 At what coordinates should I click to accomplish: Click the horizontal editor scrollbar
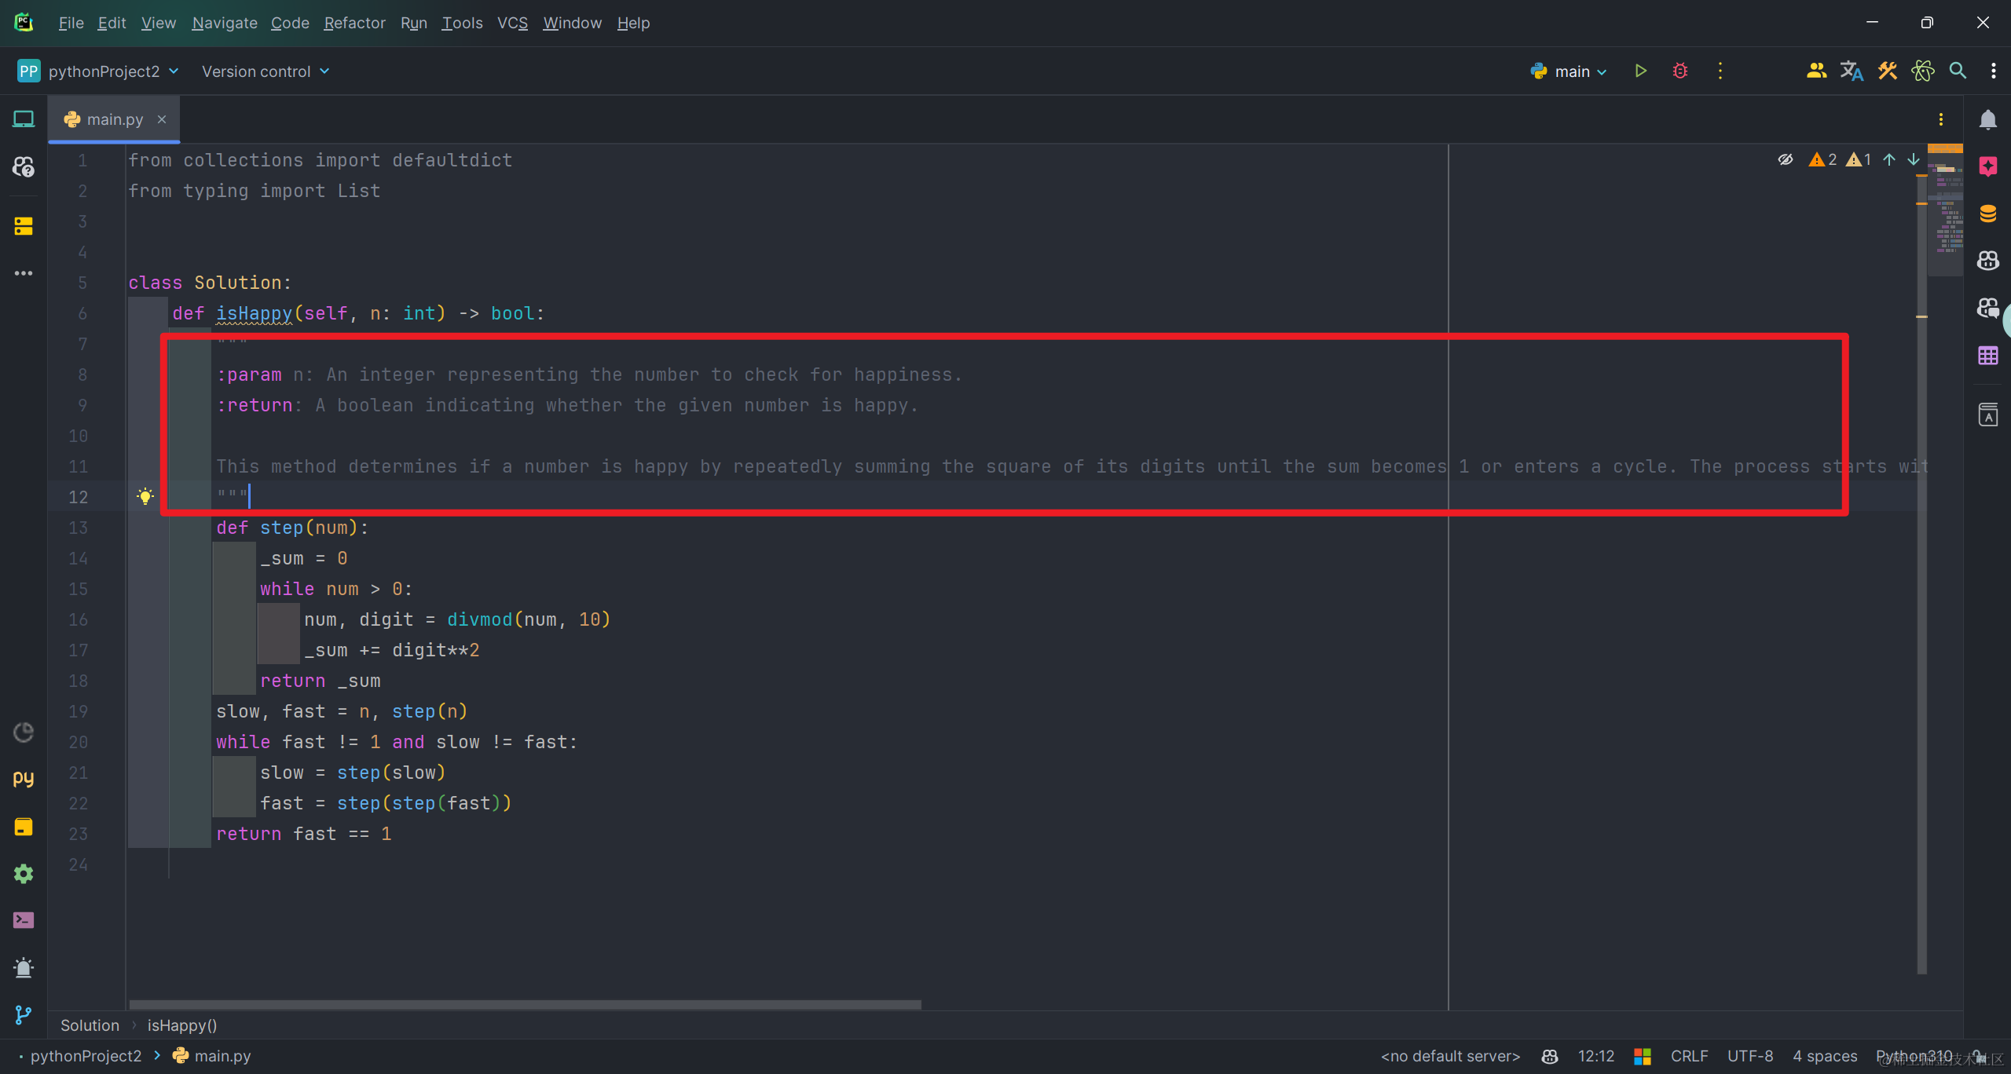525,1004
